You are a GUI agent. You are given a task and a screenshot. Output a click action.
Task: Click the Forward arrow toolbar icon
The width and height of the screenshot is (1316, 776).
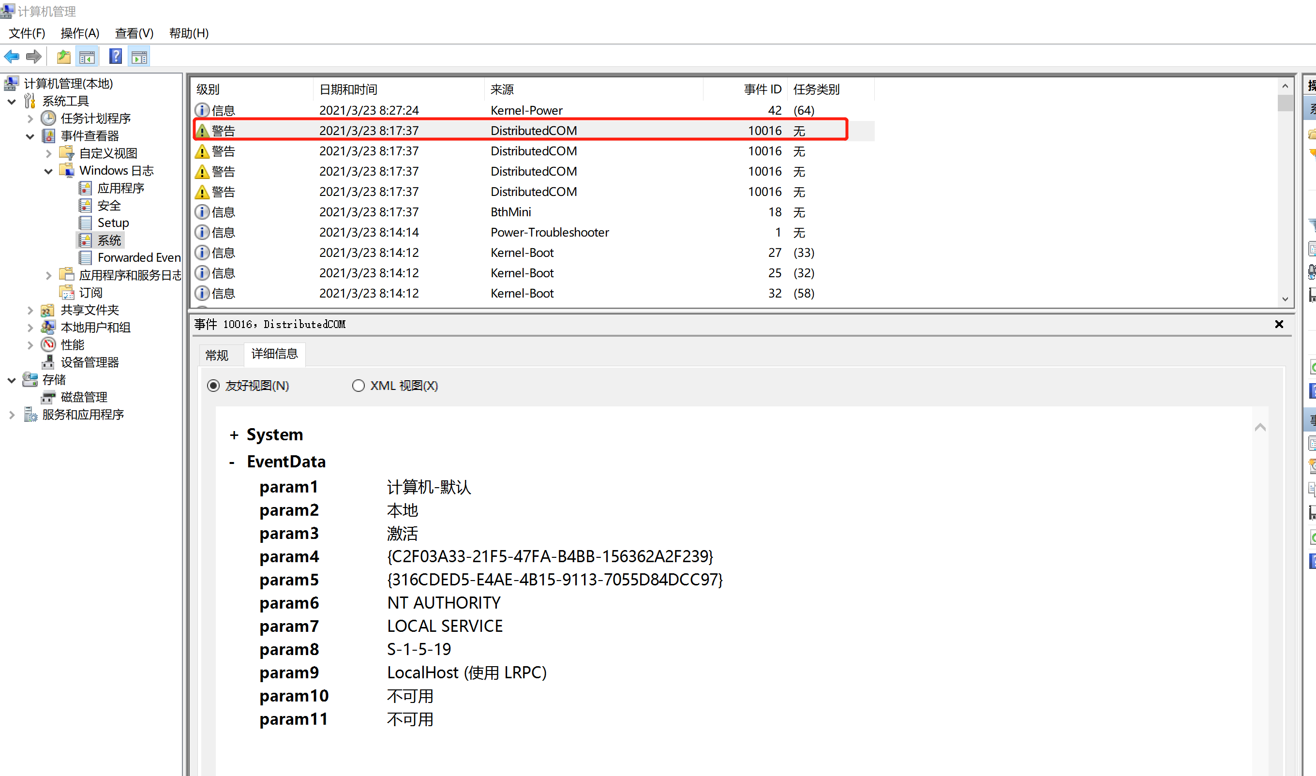point(34,57)
